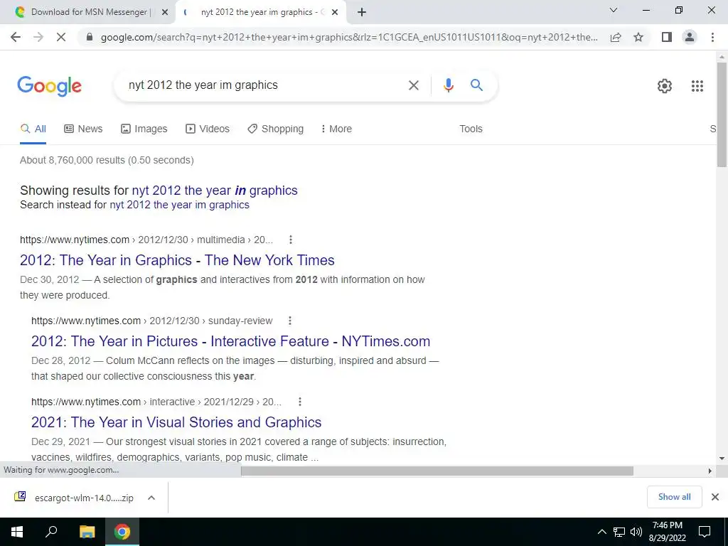Viewport: 728px width, 546px height.
Task: Open options for Year in Pictures result
Action: point(290,321)
